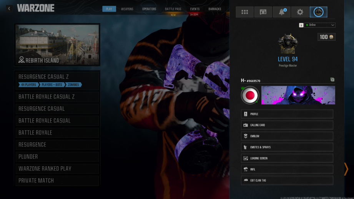Screen dimensions: 354x199
Task: Select the player profile avatar icon
Action: click(x=318, y=12)
